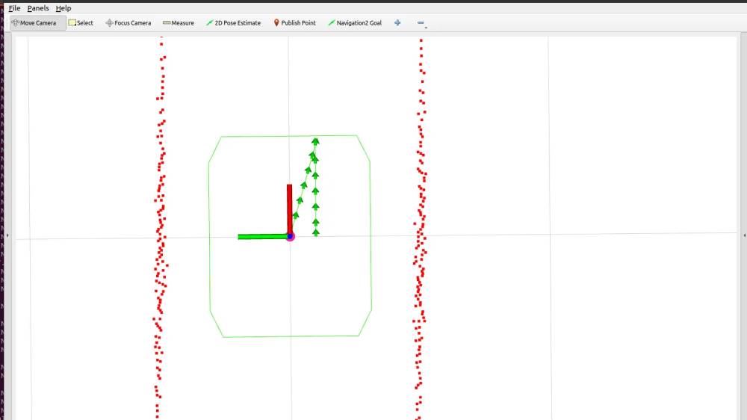Expand the collapsed left side panel handle
Image resolution: width=747 pixels, height=420 pixels.
coord(7,235)
